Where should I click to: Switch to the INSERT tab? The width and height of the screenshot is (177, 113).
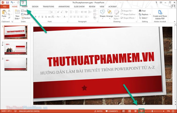coord(25,7)
